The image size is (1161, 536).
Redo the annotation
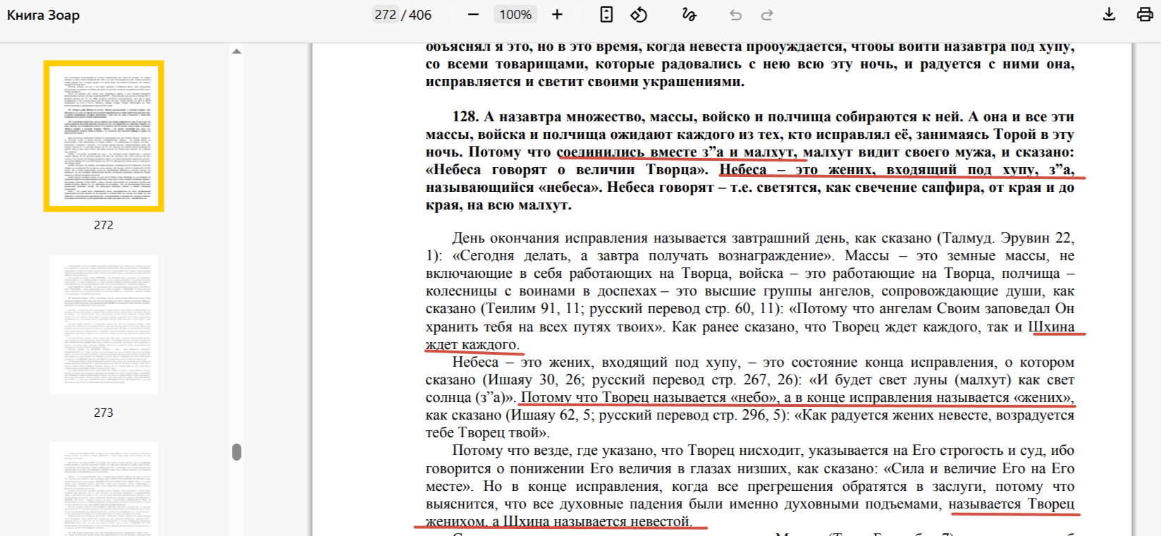(x=767, y=15)
